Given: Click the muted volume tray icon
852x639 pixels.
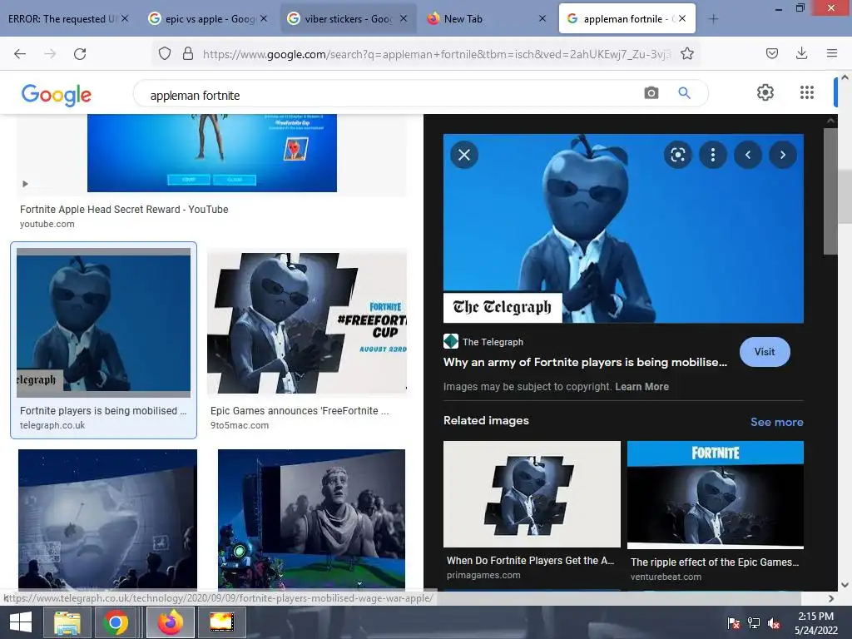Looking at the screenshot, I should coord(774,623).
